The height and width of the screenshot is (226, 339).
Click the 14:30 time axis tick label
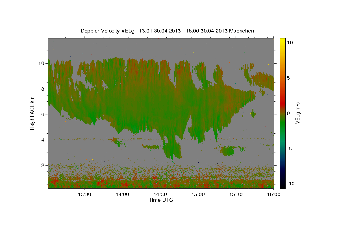[x=160, y=194]
